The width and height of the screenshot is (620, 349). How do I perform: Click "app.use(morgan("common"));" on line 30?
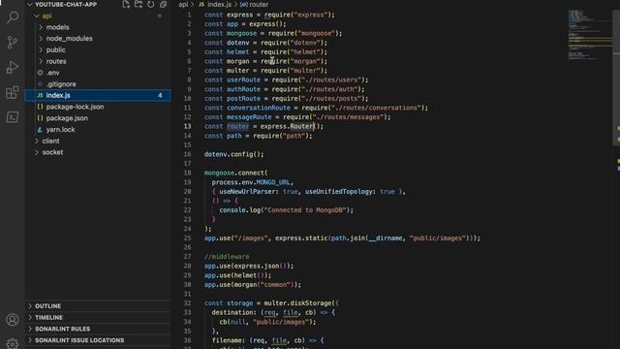tap(253, 285)
